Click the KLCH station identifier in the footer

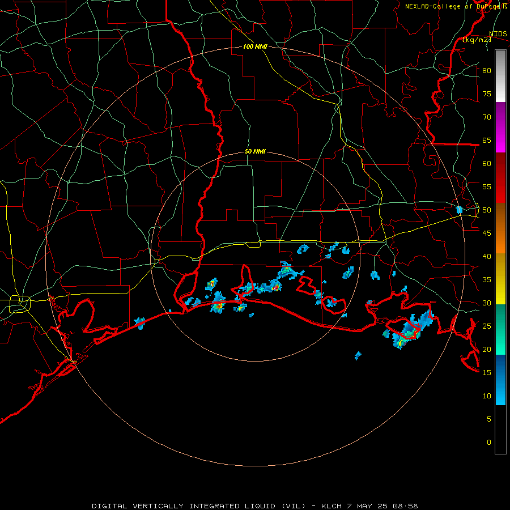tap(331, 506)
